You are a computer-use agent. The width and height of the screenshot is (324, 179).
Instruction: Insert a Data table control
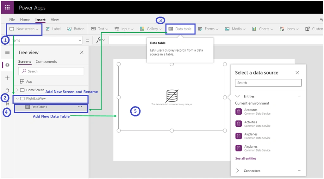coord(180,29)
